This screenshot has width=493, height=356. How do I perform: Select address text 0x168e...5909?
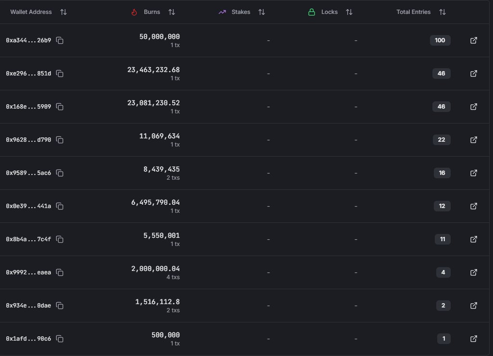(28, 107)
